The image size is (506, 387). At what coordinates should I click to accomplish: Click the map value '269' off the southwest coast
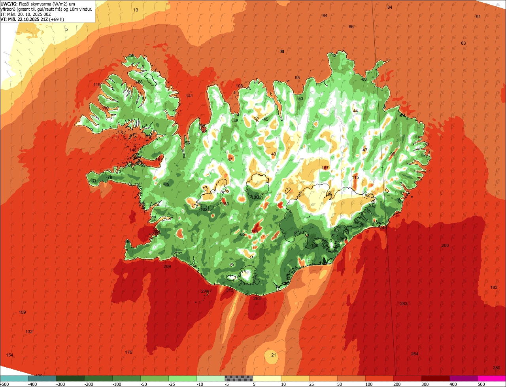click(x=167, y=266)
